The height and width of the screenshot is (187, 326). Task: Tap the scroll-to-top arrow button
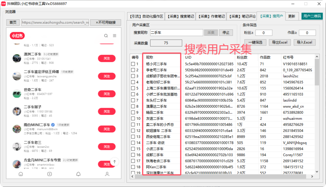coord(114,162)
